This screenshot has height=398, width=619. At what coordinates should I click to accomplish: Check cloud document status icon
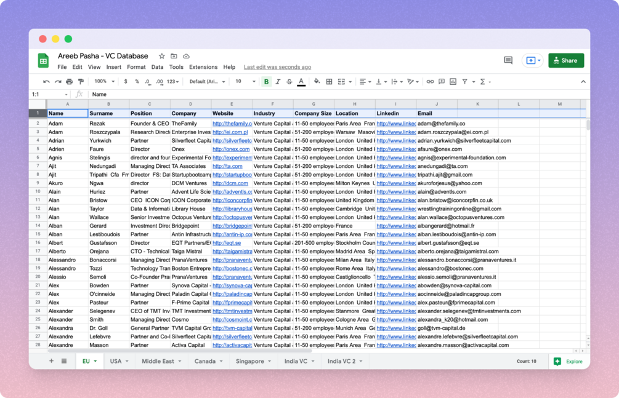(187, 56)
